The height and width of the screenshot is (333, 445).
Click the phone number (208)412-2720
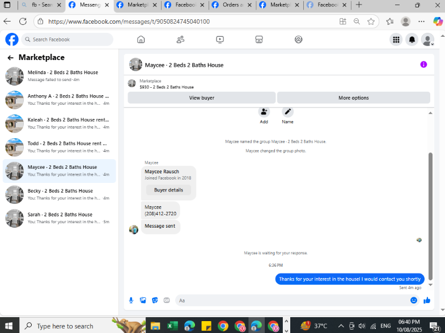160,214
